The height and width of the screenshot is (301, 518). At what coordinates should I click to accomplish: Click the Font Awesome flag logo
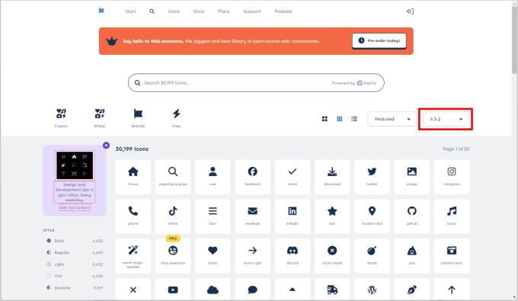(101, 11)
